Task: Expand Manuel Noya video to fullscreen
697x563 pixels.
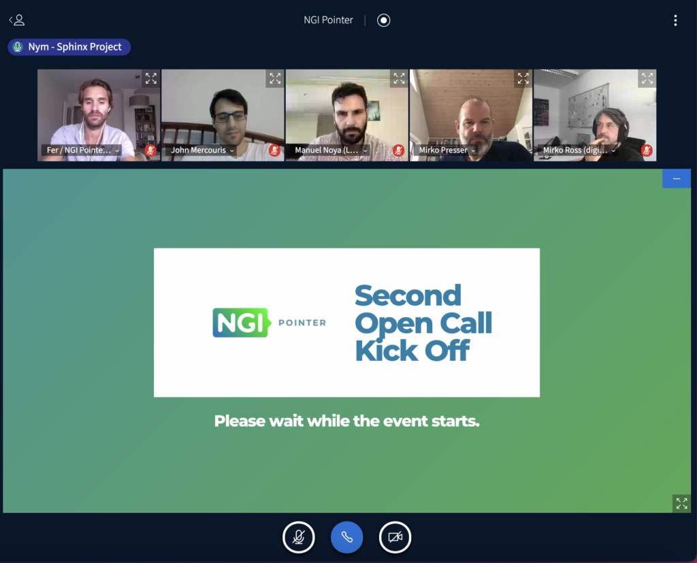Action: [x=399, y=78]
